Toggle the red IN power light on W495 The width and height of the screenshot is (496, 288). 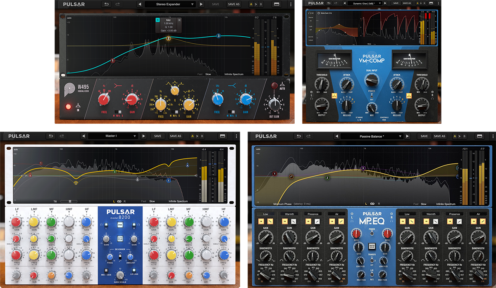[68, 107]
